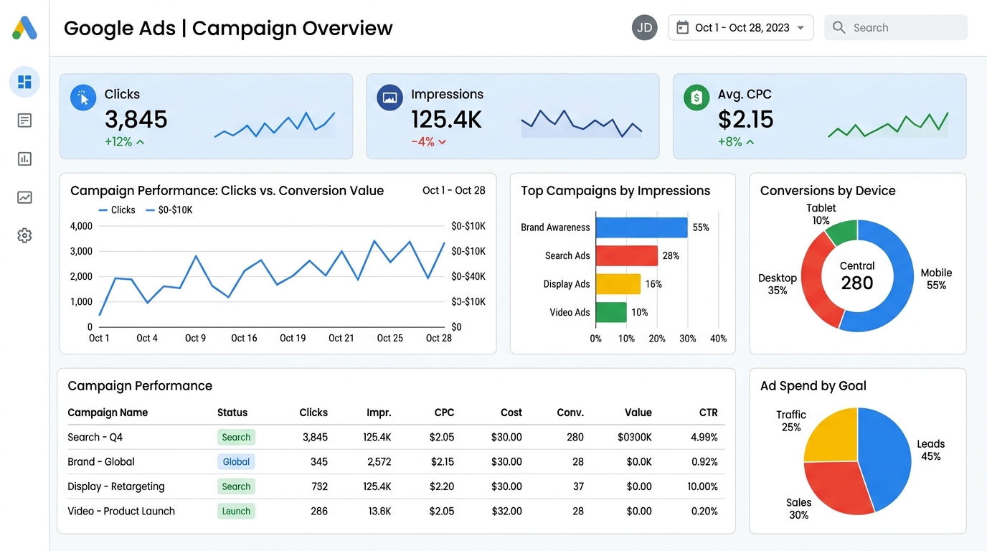This screenshot has height=551, width=987.
Task: Sort by Impr. column header
Action: click(x=379, y=413)
